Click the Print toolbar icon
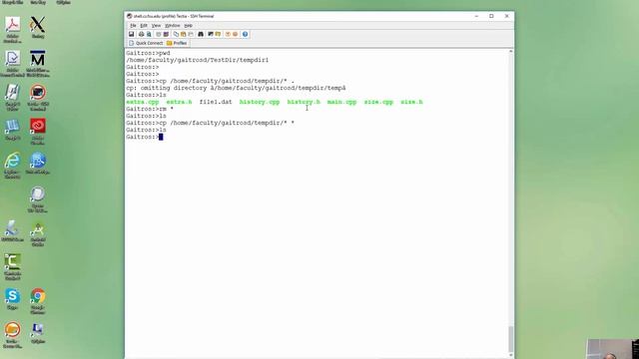The height and width of the screenshot is (359, 639). tap(142, 34)
